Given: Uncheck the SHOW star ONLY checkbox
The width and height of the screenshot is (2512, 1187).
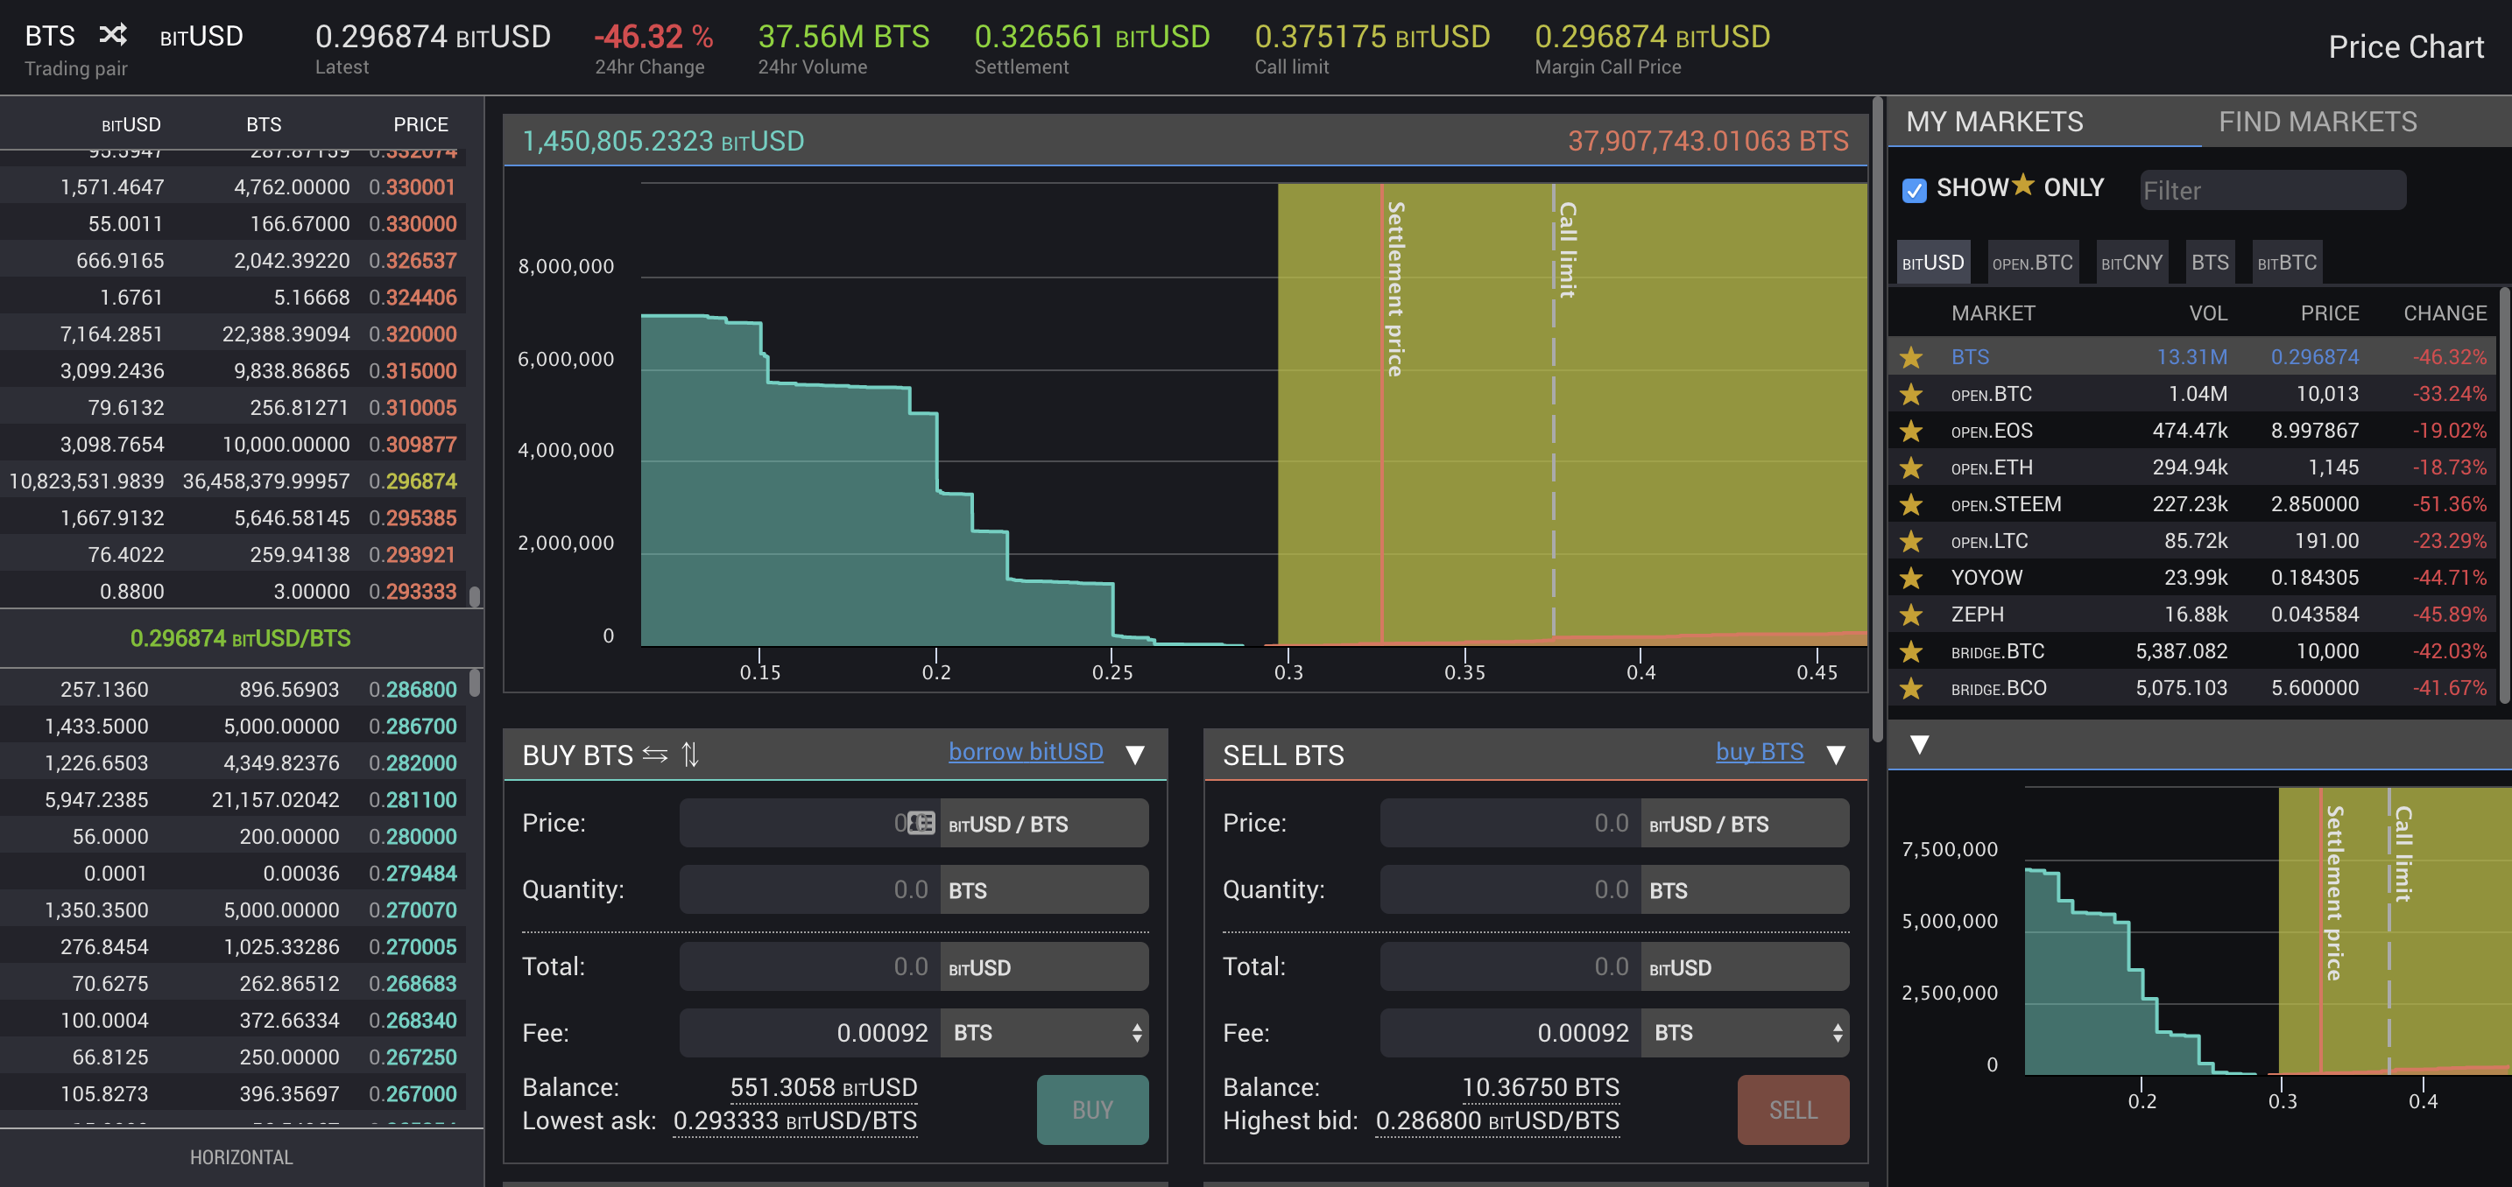Looking at the screenshot, I should tap(1915, 190).
